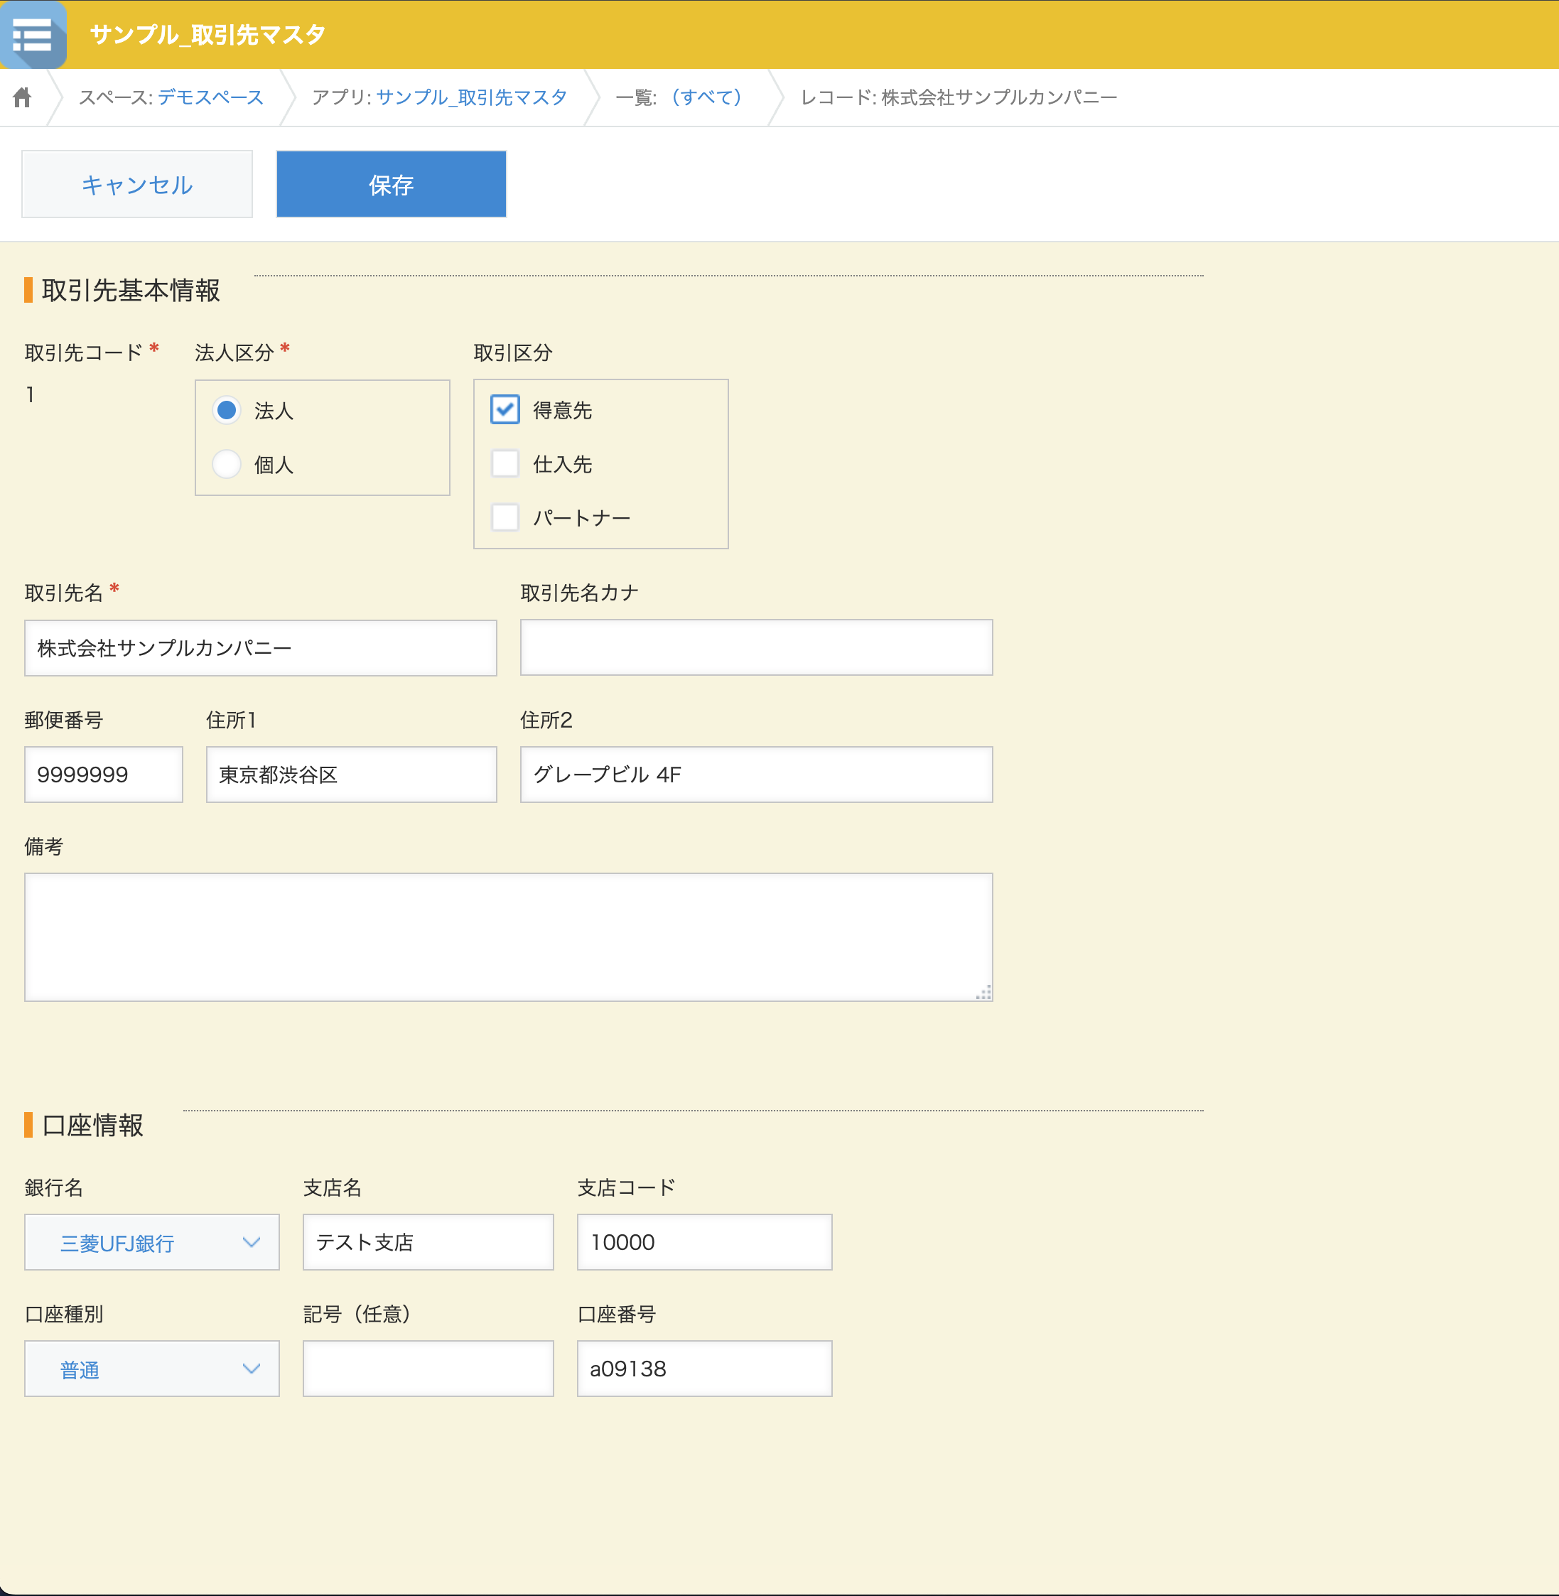This screenshot has width=1559, height=1596.
Task: Click into the 備考 text area
Action: (507, 937)
